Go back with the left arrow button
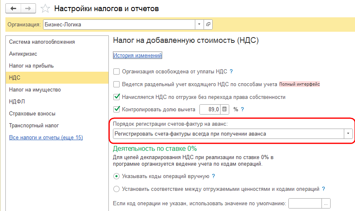This screenshot has height=211, width=355. (13, 9)
